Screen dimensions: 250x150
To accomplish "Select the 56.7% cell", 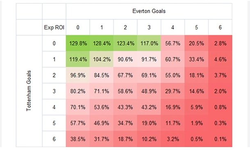I will click(x=173, y=43).
